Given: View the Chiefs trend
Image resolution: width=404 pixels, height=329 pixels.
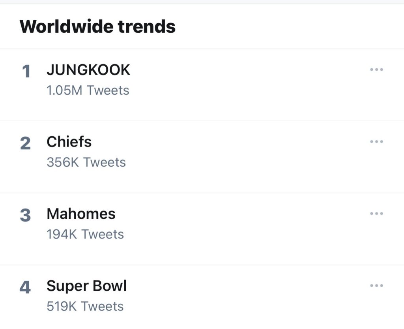Looking at the screenshot, I should pyautogui.click(x=69, y=142).
